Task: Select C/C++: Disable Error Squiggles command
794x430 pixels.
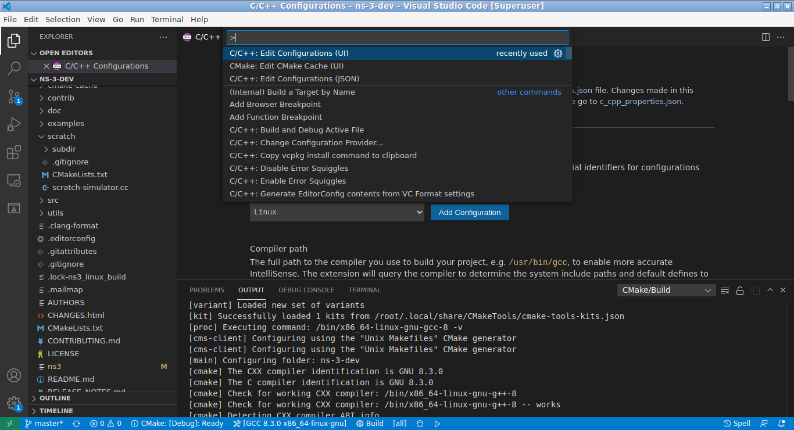Action: click(x=398, y=168)
